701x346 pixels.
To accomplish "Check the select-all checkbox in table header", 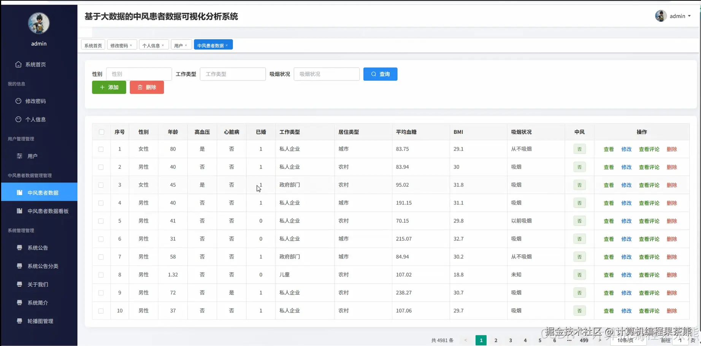I will click(101, 132).
